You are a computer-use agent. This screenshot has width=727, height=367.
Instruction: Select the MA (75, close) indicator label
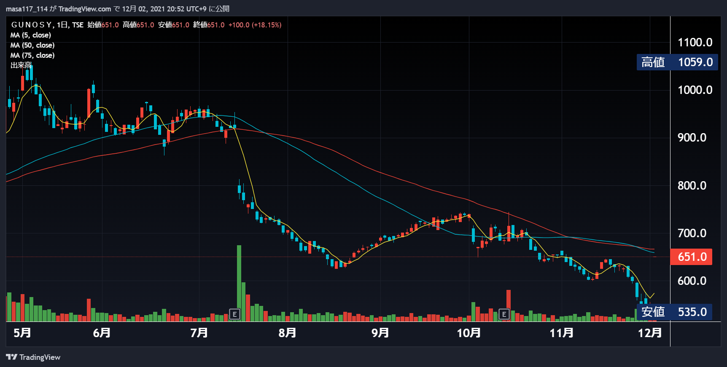point(32,55)
